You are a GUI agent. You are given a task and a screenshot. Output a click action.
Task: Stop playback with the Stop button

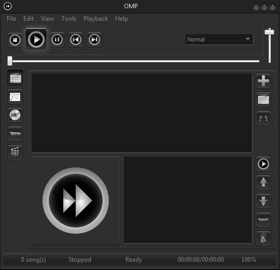tap(15, 39)
